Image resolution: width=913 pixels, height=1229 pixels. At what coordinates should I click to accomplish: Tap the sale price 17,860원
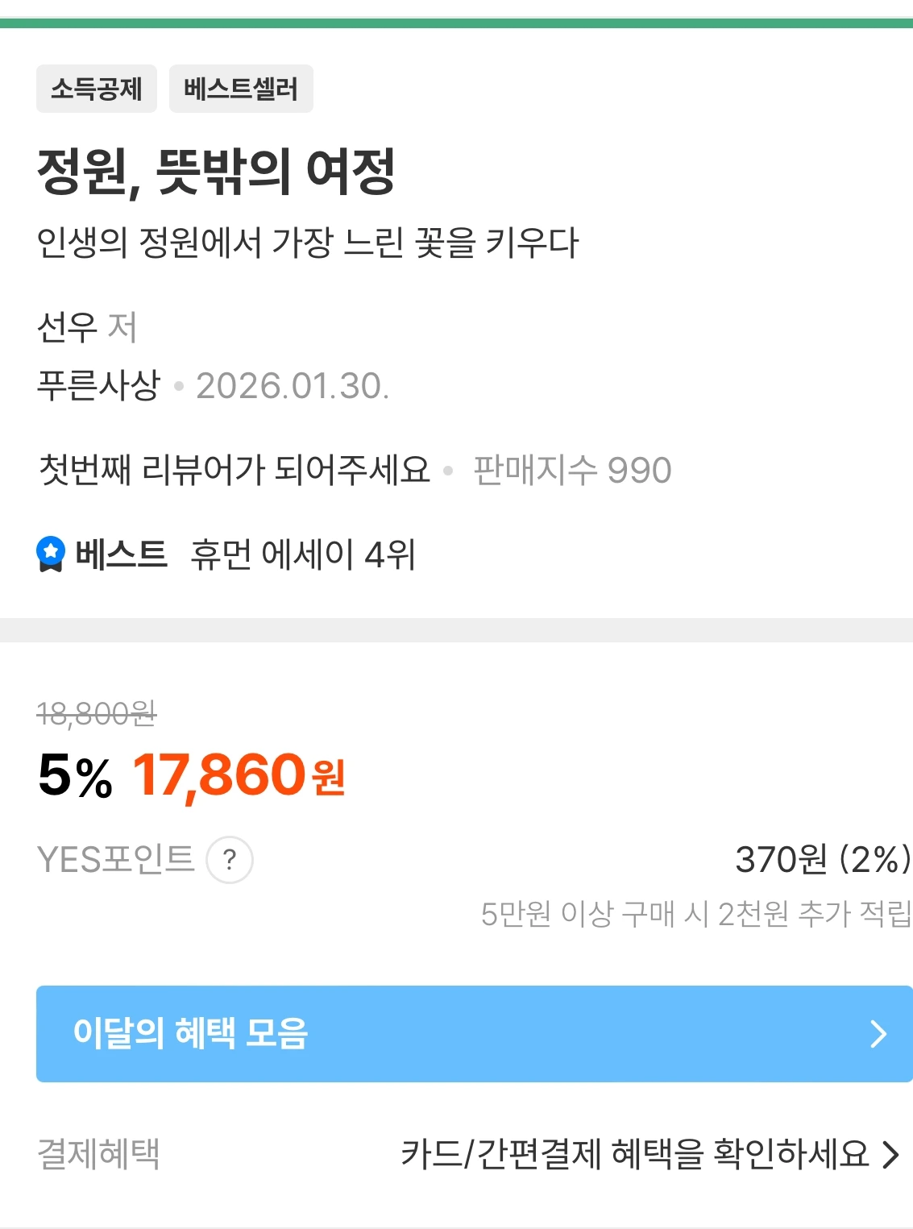click(x=239, y=775)
